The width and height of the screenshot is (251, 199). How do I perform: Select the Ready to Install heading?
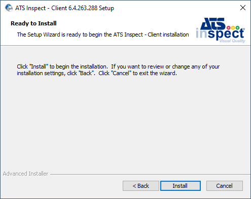click(33, 23)
